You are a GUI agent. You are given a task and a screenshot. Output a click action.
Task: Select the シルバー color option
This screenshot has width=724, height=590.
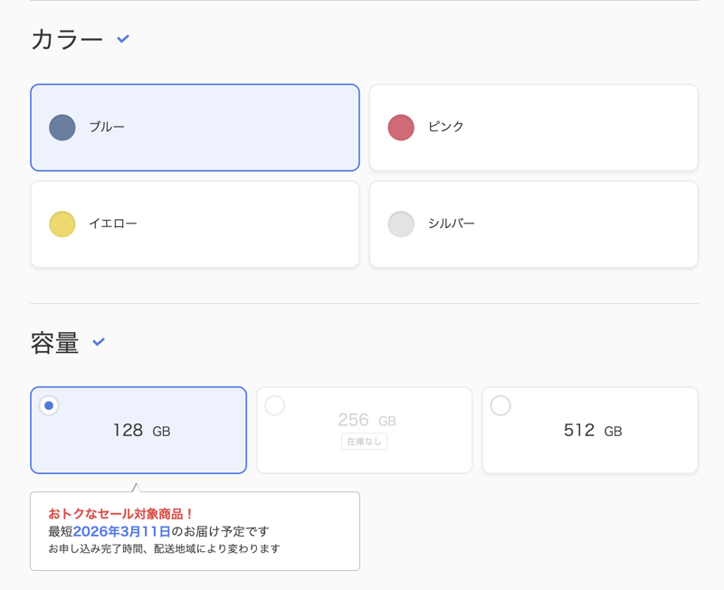pyautogui.click(x=533, y=224)
